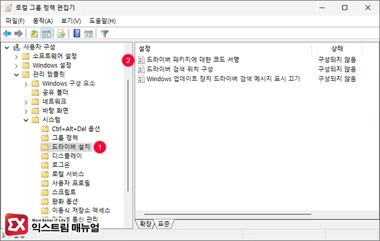Click the 네트워크 folder icon
Screen dimensions: 380x241
click(35, 101)
